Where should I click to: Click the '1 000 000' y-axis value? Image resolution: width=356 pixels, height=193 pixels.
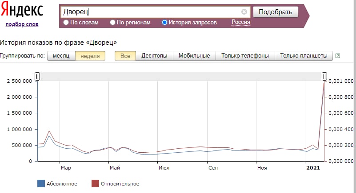tap(20, 129)
